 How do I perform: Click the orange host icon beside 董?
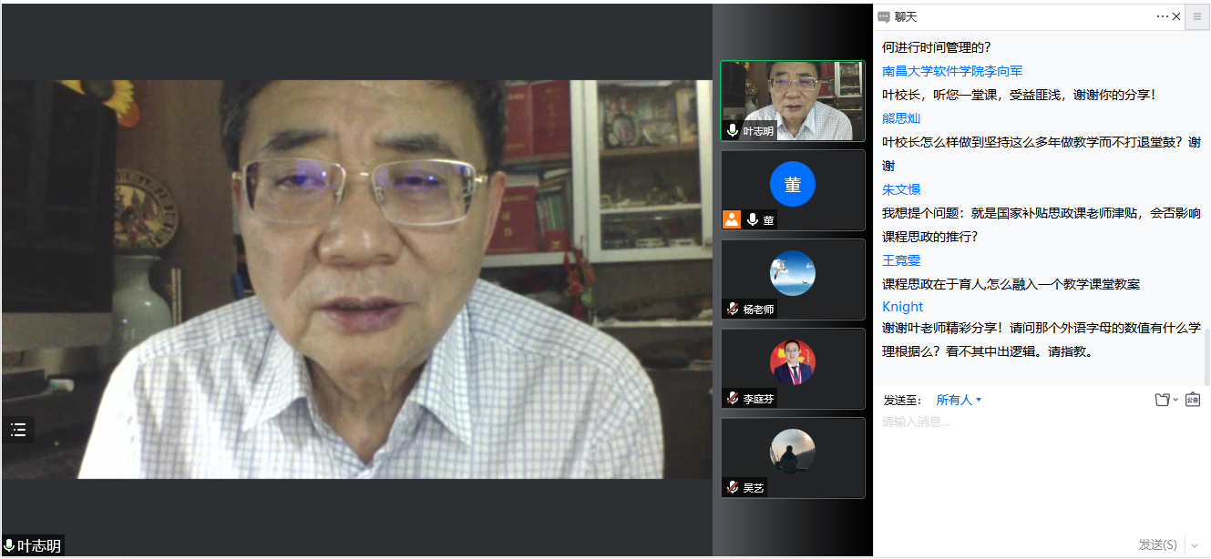(x=732, y=219)
